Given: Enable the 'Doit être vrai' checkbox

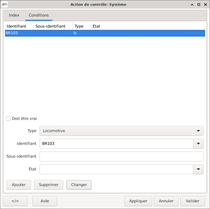Looking at the screenshot, I should point(9,118).
